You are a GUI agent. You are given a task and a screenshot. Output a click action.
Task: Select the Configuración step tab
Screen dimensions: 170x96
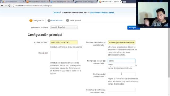tap(37, 21)
